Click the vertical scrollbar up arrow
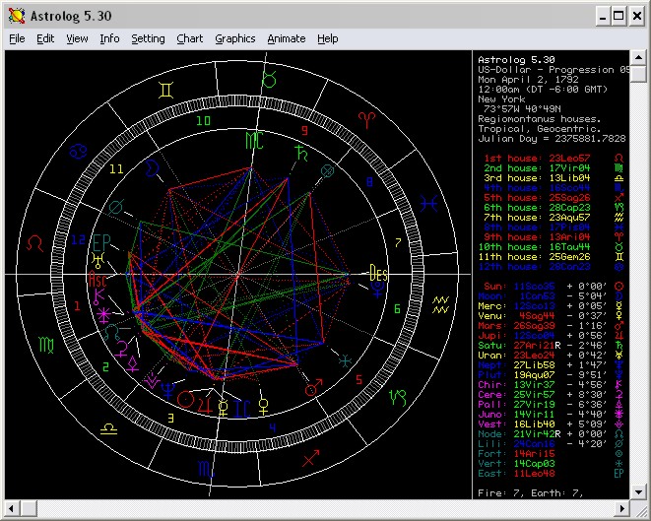651x521 pixels. pos(637,58)
